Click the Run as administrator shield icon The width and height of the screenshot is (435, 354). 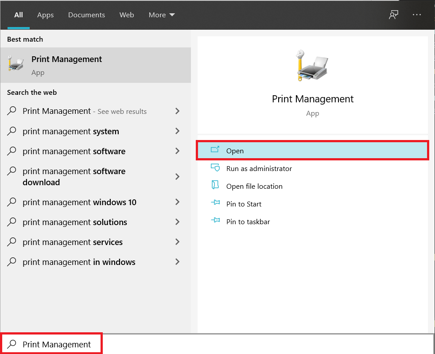point(215,168)
